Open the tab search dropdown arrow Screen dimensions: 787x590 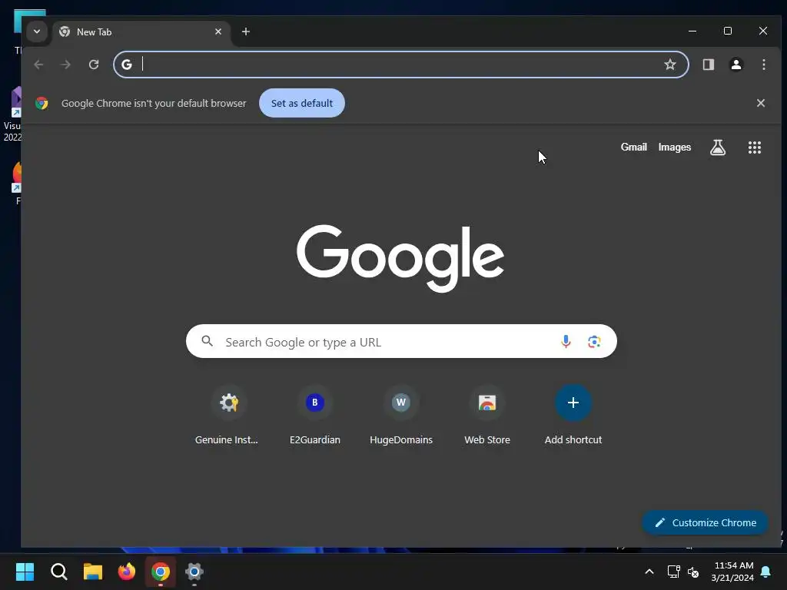click(x=37, y=31)
